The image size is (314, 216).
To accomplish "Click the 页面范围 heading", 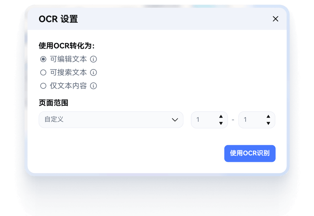I will tap(54, 103).
